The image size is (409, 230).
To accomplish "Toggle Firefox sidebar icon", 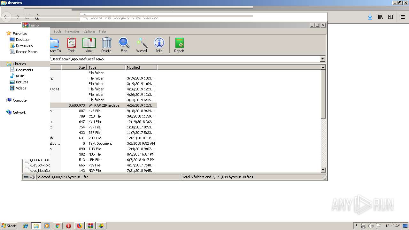I will click(x=390, y=17).
